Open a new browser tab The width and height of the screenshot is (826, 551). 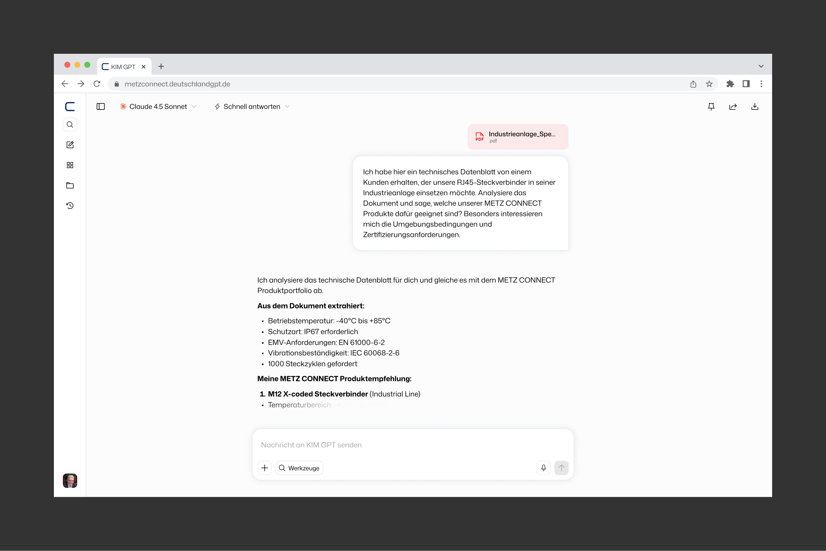161,66
